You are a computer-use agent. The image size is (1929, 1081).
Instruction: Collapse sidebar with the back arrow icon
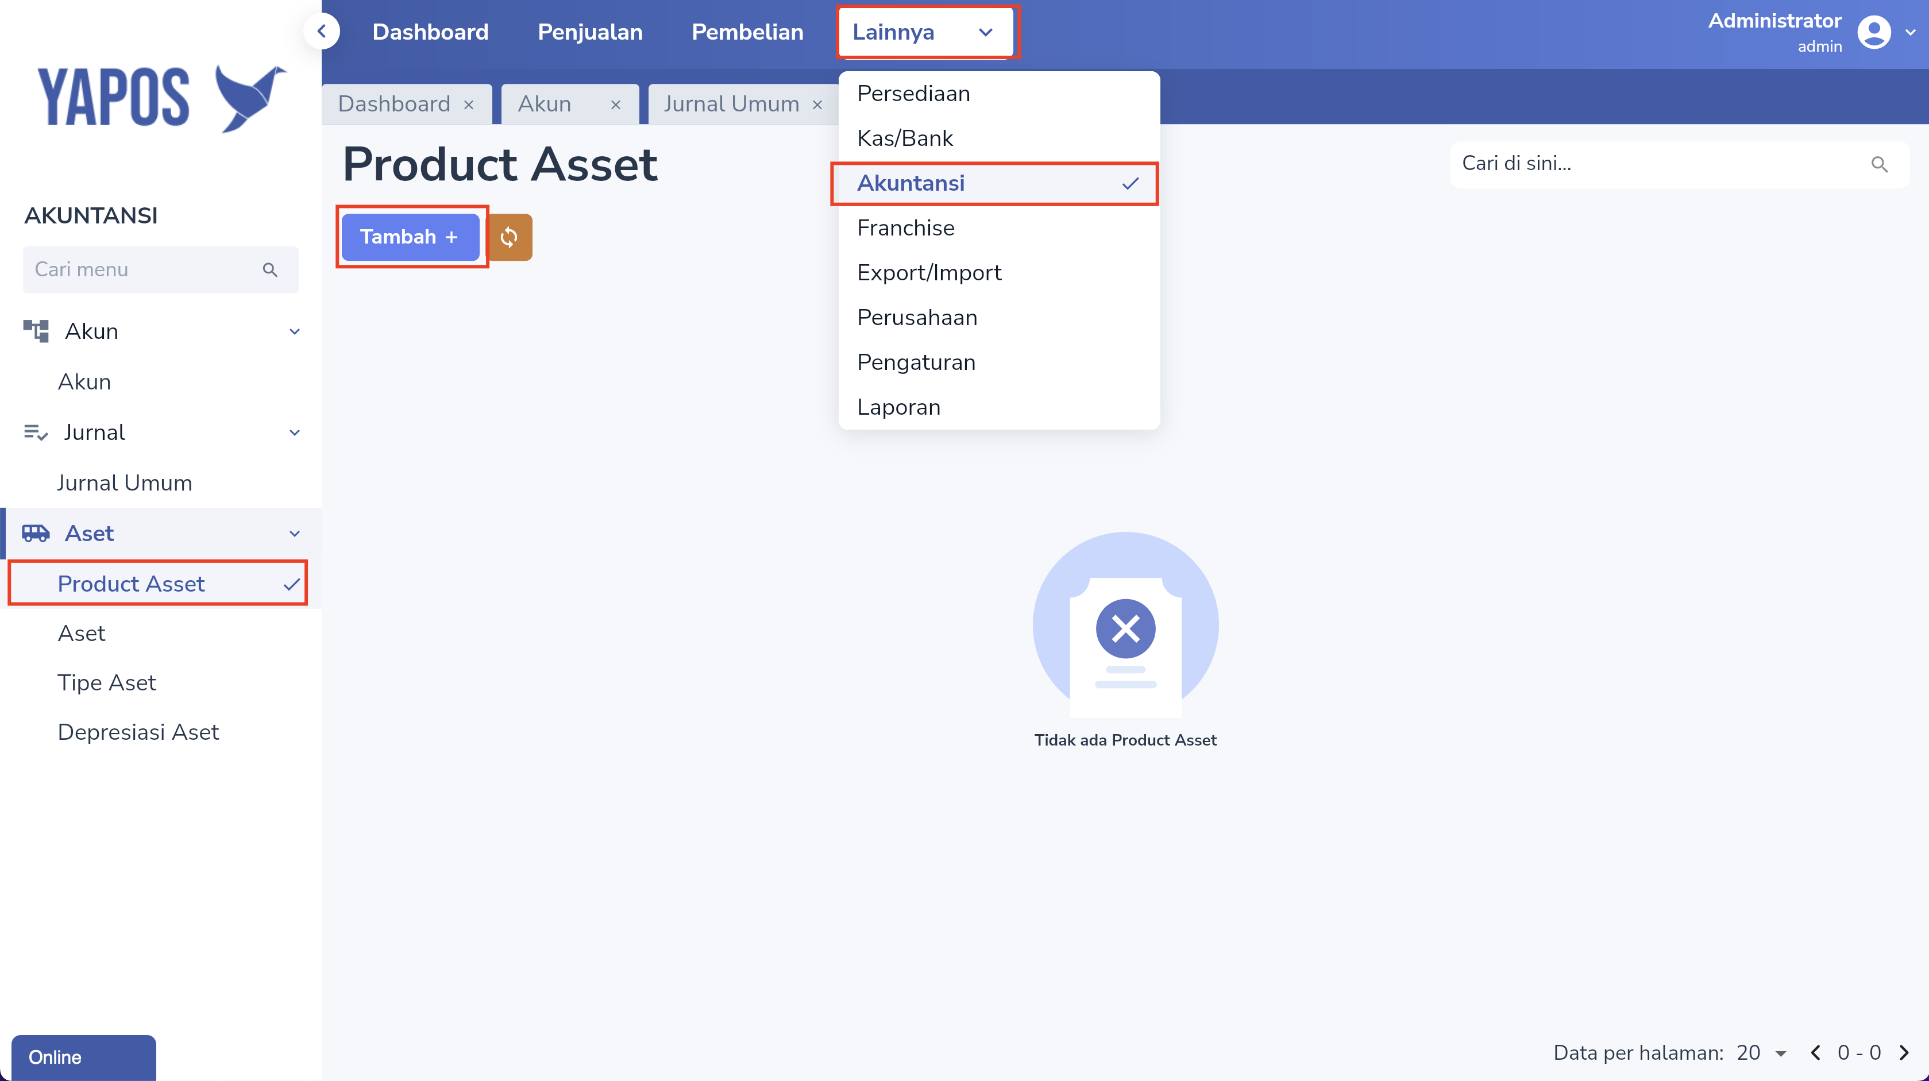pos(322,32)
